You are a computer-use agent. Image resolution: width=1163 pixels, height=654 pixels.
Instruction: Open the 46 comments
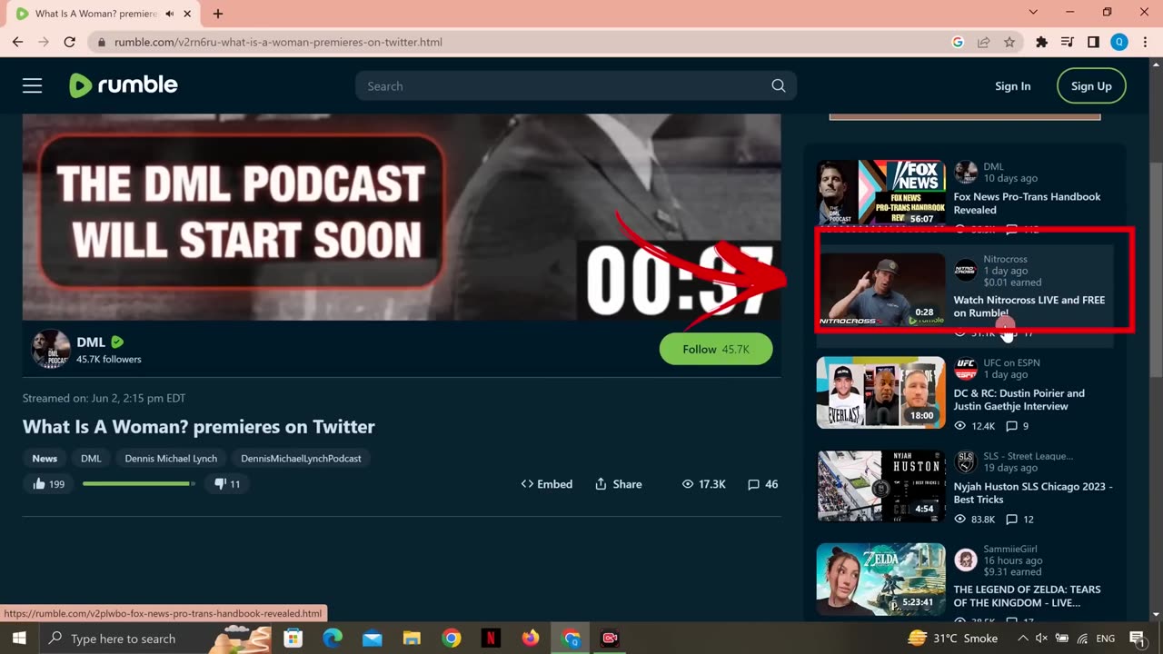pos(762,484)
